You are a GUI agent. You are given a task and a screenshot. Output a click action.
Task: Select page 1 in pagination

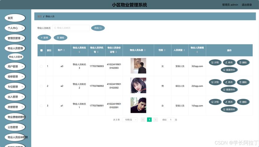click(149, 120)
